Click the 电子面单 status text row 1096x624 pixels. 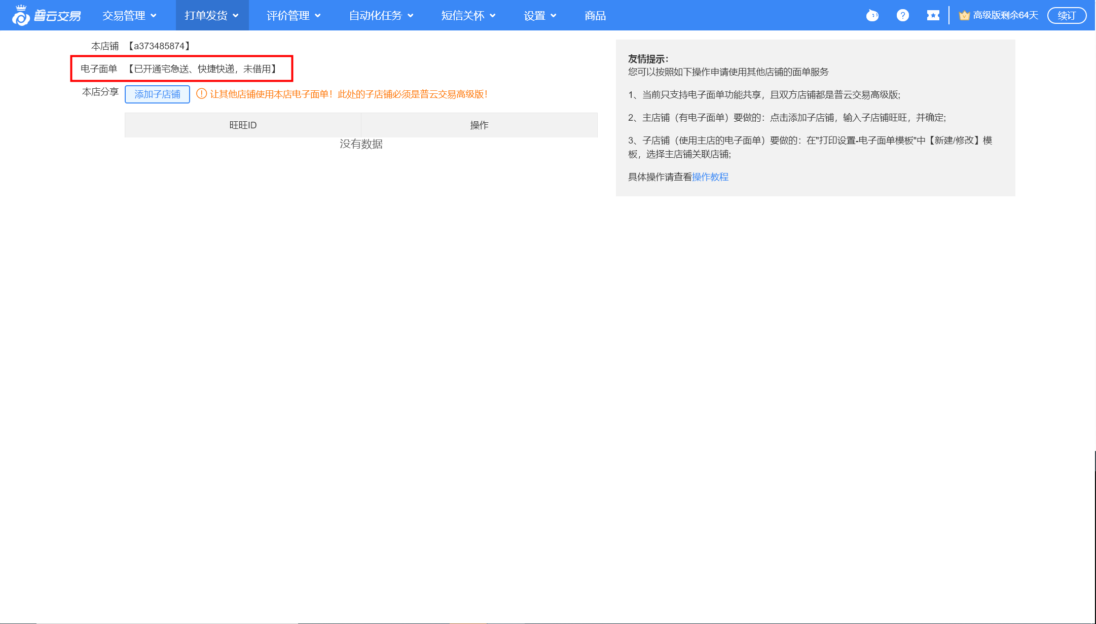click(x=202, y=69)
